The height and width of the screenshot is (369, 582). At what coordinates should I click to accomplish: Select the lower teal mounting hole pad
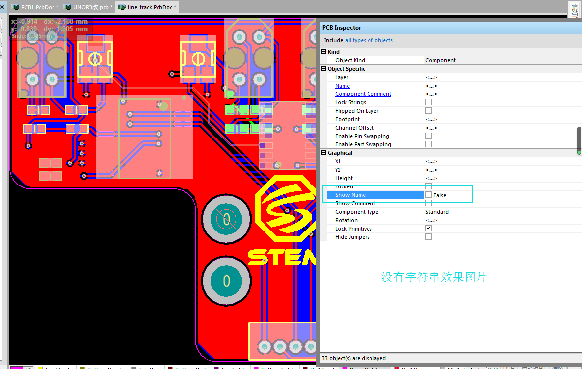[226, 281]
